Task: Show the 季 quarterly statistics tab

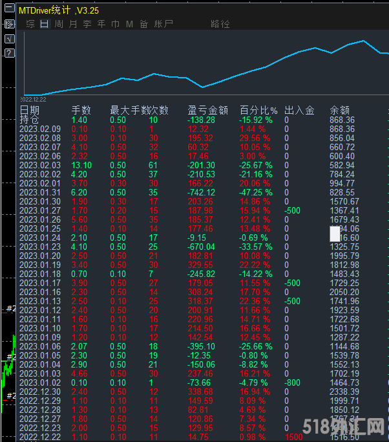Action: click(87, 25)
